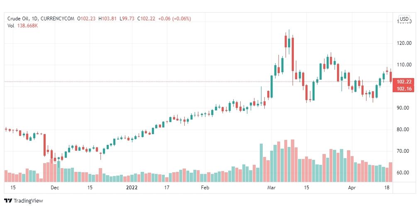Open the USD currency selector
Screen dimensions: 420x208
(404, 19)
